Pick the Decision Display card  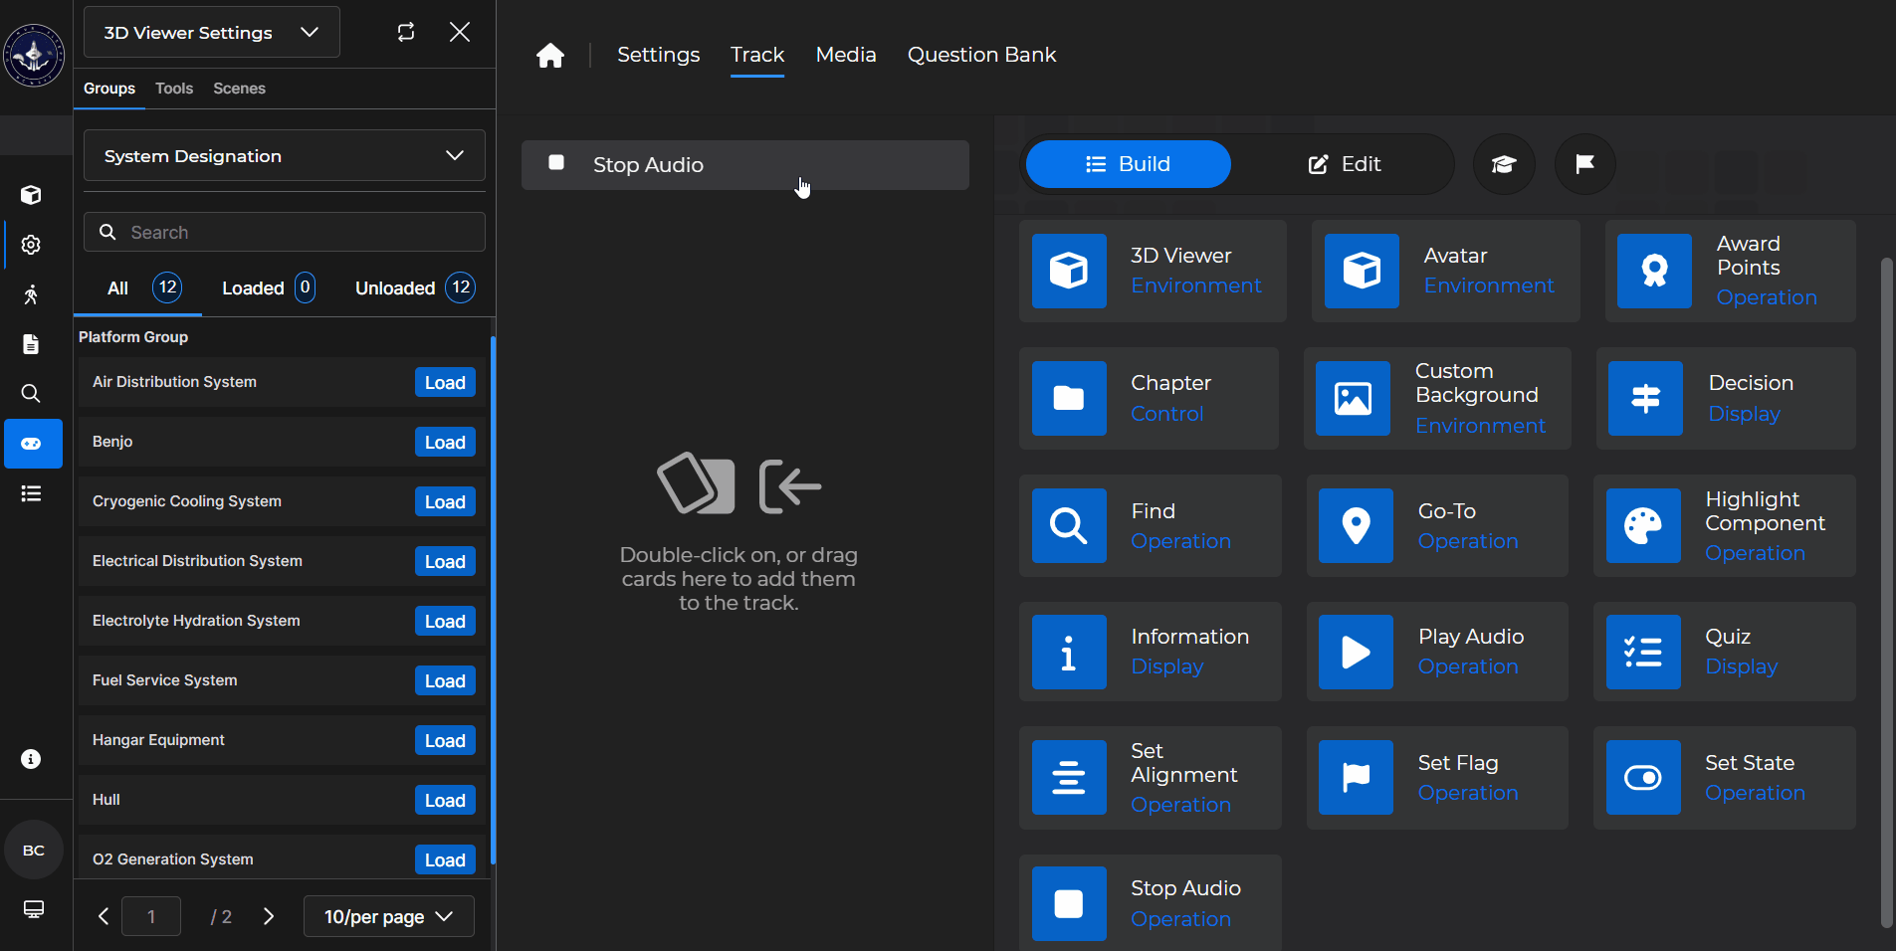pos(1726,398)
